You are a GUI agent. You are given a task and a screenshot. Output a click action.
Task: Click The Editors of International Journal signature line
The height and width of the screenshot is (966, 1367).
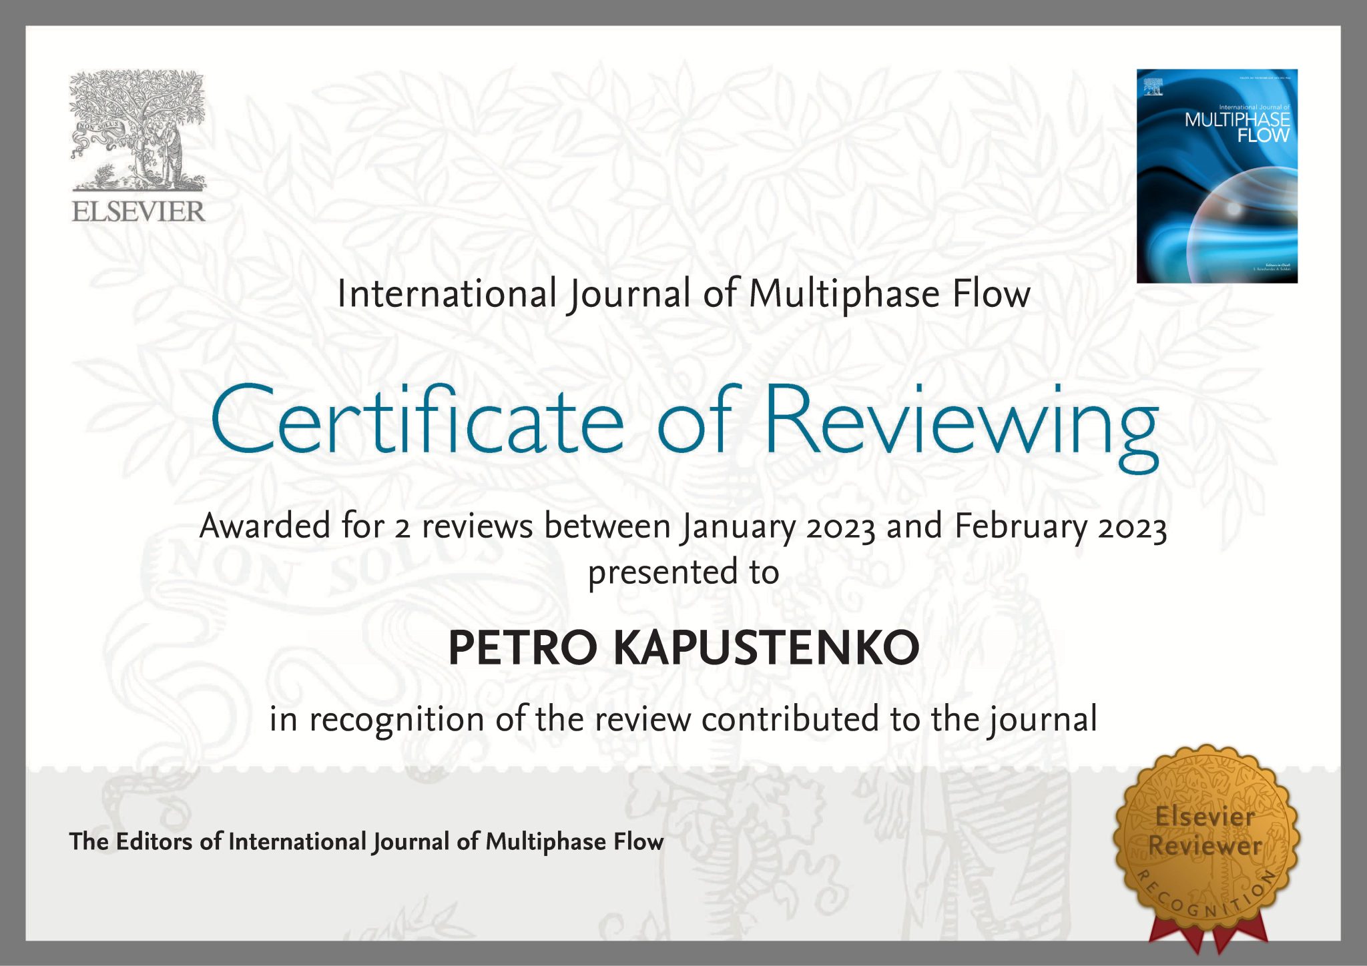366,842
